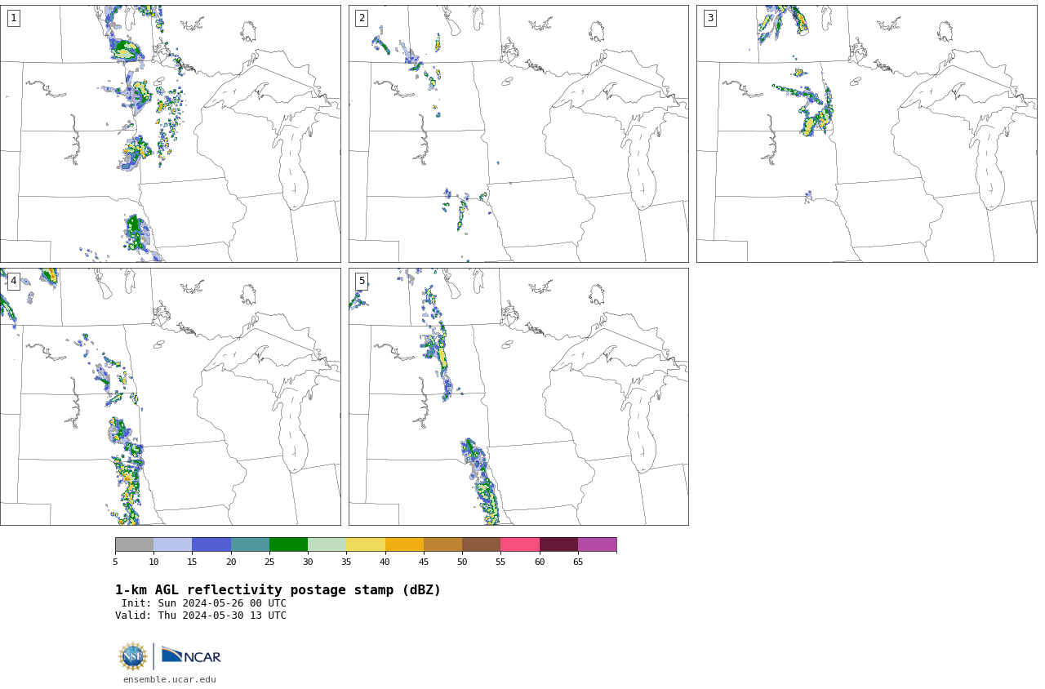The image size is (1045, 689).
Task: Click the pale green 30-35 dBZ swatch
Action: tap(327, 545)
